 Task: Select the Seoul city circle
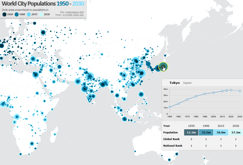pyautogui.click(x=148, y=64)
